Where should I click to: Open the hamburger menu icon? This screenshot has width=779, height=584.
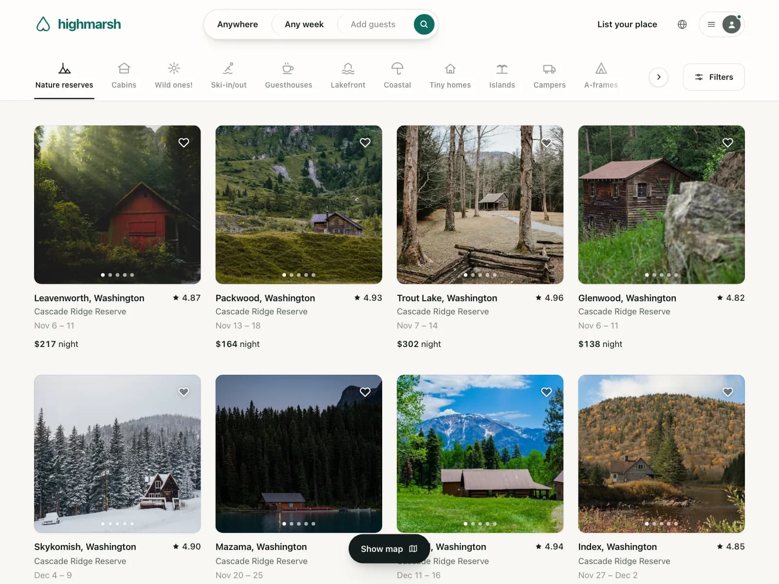pyautogui.click(x=711, y=24)
